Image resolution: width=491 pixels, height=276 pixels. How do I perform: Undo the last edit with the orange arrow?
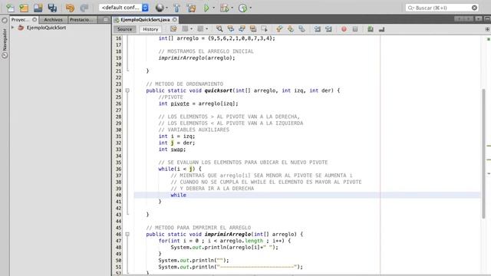click(70, 8)
